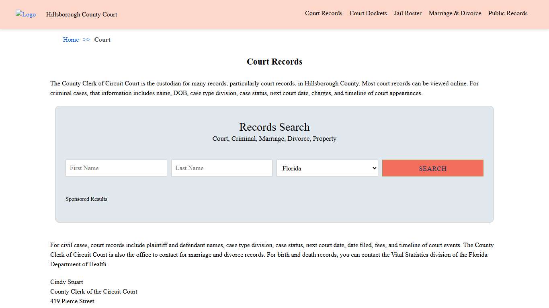Click Cindy Stuart's name
The image size is (549, 308).
click(66, 282)
